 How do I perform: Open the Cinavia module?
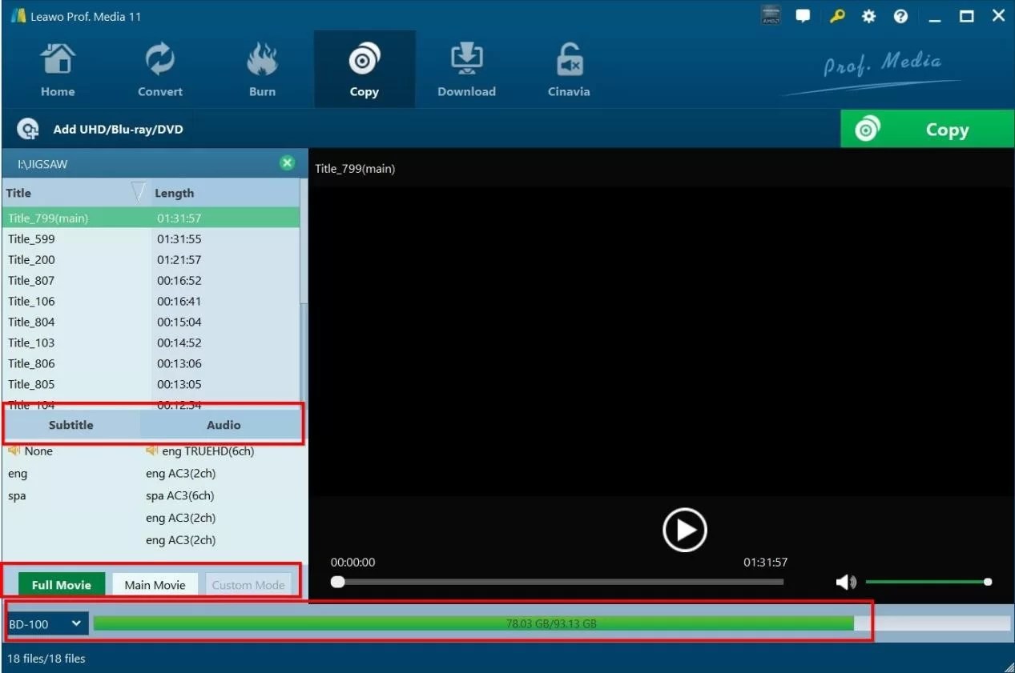(x=568, y=68)
